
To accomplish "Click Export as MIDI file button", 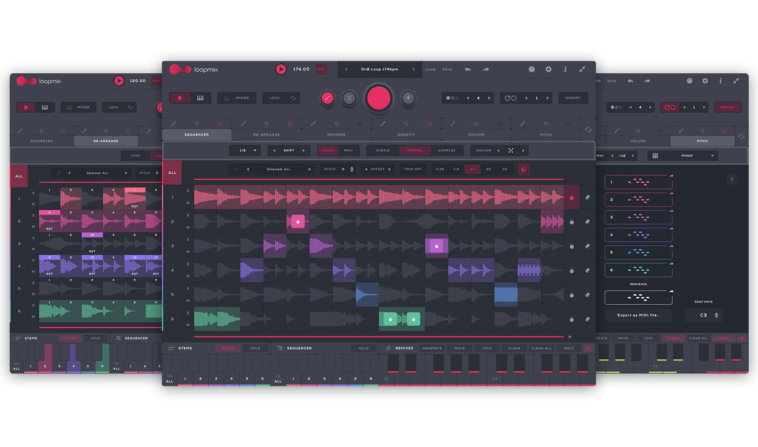I will pos(638,315).
